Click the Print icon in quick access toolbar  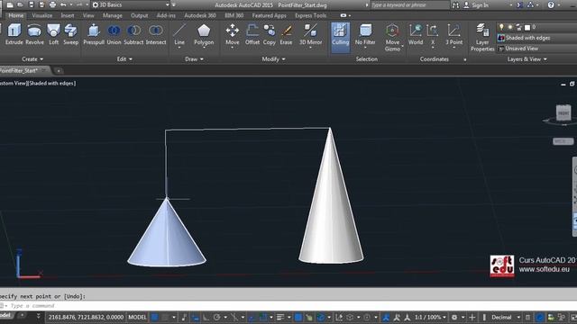click(52, 4)
